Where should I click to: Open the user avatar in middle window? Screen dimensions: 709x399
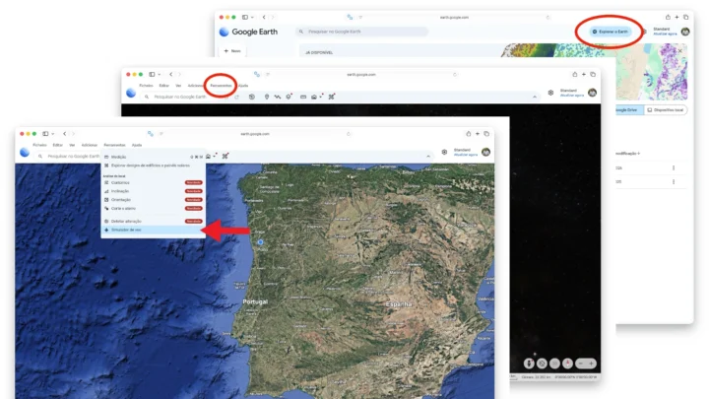tap(593, 93)
